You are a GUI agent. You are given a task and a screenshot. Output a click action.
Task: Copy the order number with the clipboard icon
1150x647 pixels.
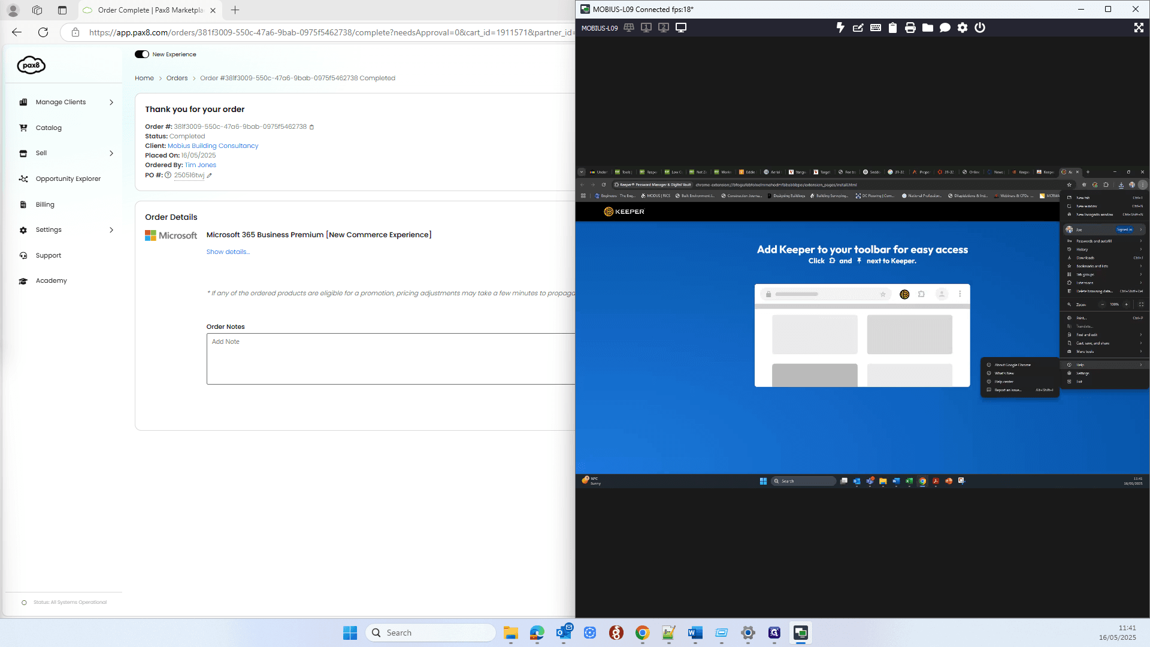pyautogui.click(x=311, y=127)
